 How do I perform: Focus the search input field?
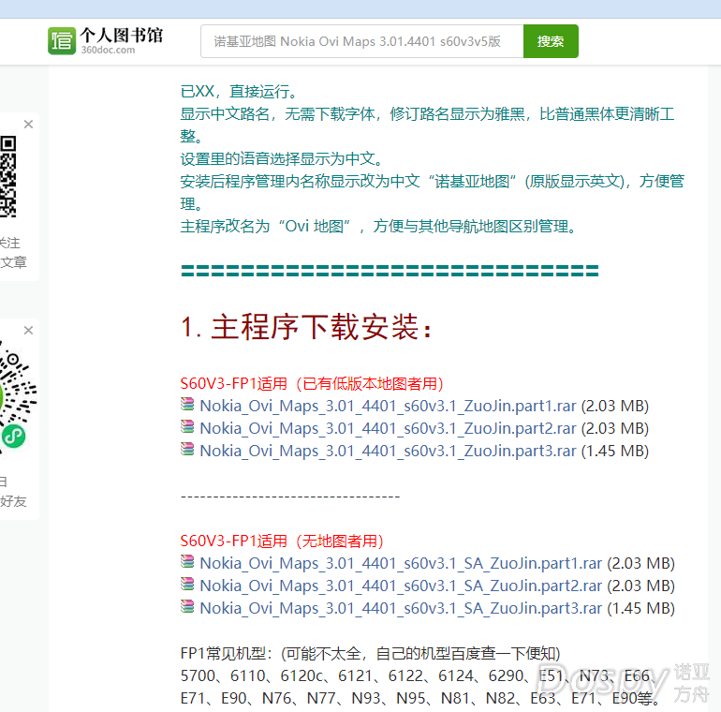coord(361,41)
